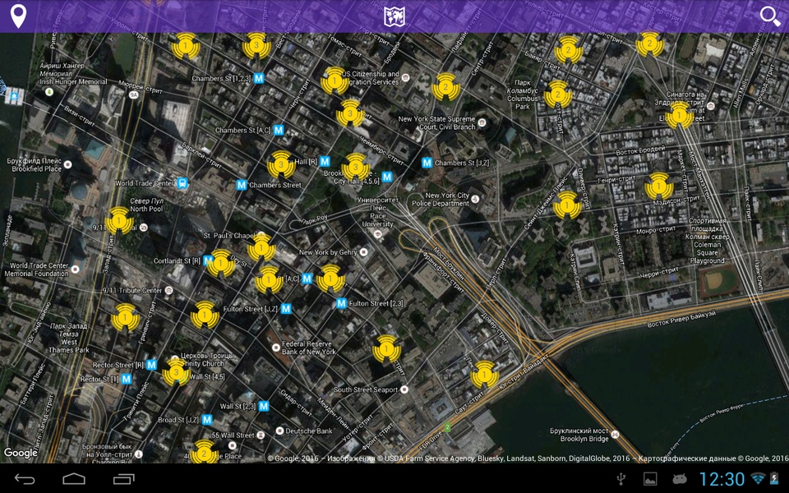Select the Wi-Fi marker 3 at Trinity Church
Screen dimensions: 789x493
pyautogui.click(x=176, y=372)
